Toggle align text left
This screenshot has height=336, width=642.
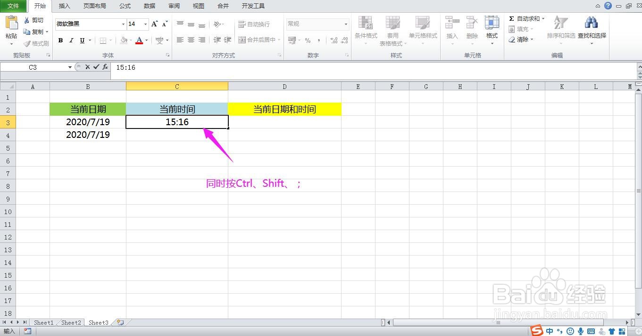click(x=180, y=40)
